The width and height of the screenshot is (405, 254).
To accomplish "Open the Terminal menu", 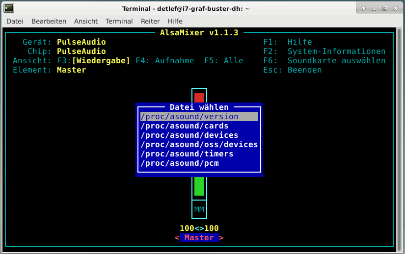I will (119, 21).
